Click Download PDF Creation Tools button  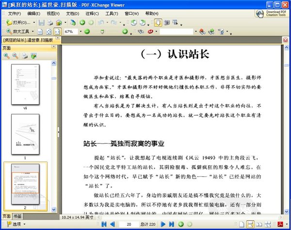[x=272, y=13]
